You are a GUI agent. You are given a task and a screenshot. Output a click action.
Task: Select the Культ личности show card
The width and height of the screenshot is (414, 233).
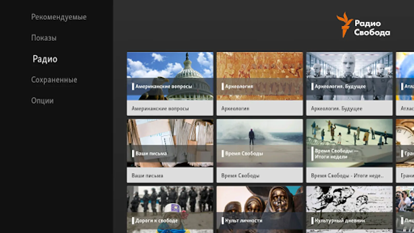(x=260, y=209)
